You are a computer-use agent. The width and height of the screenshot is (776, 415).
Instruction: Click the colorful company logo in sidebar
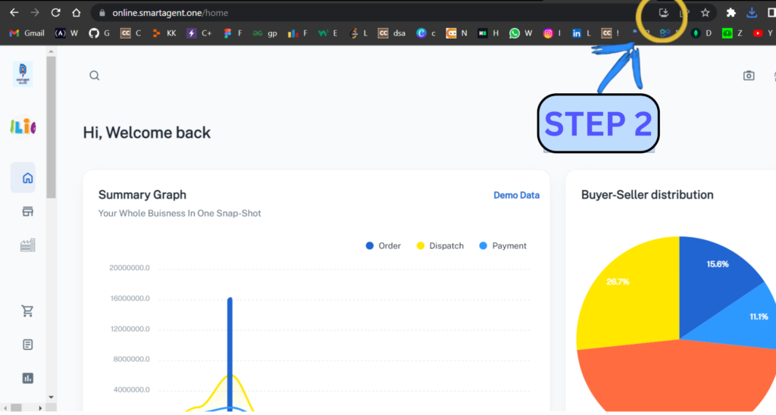[x=23, y=126]
